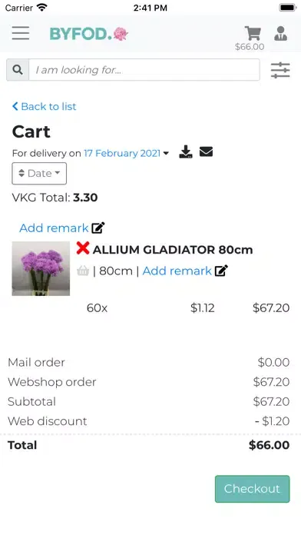Download the cart via download icon
This screenshot has width=301, height=535.
coord(186,152)
